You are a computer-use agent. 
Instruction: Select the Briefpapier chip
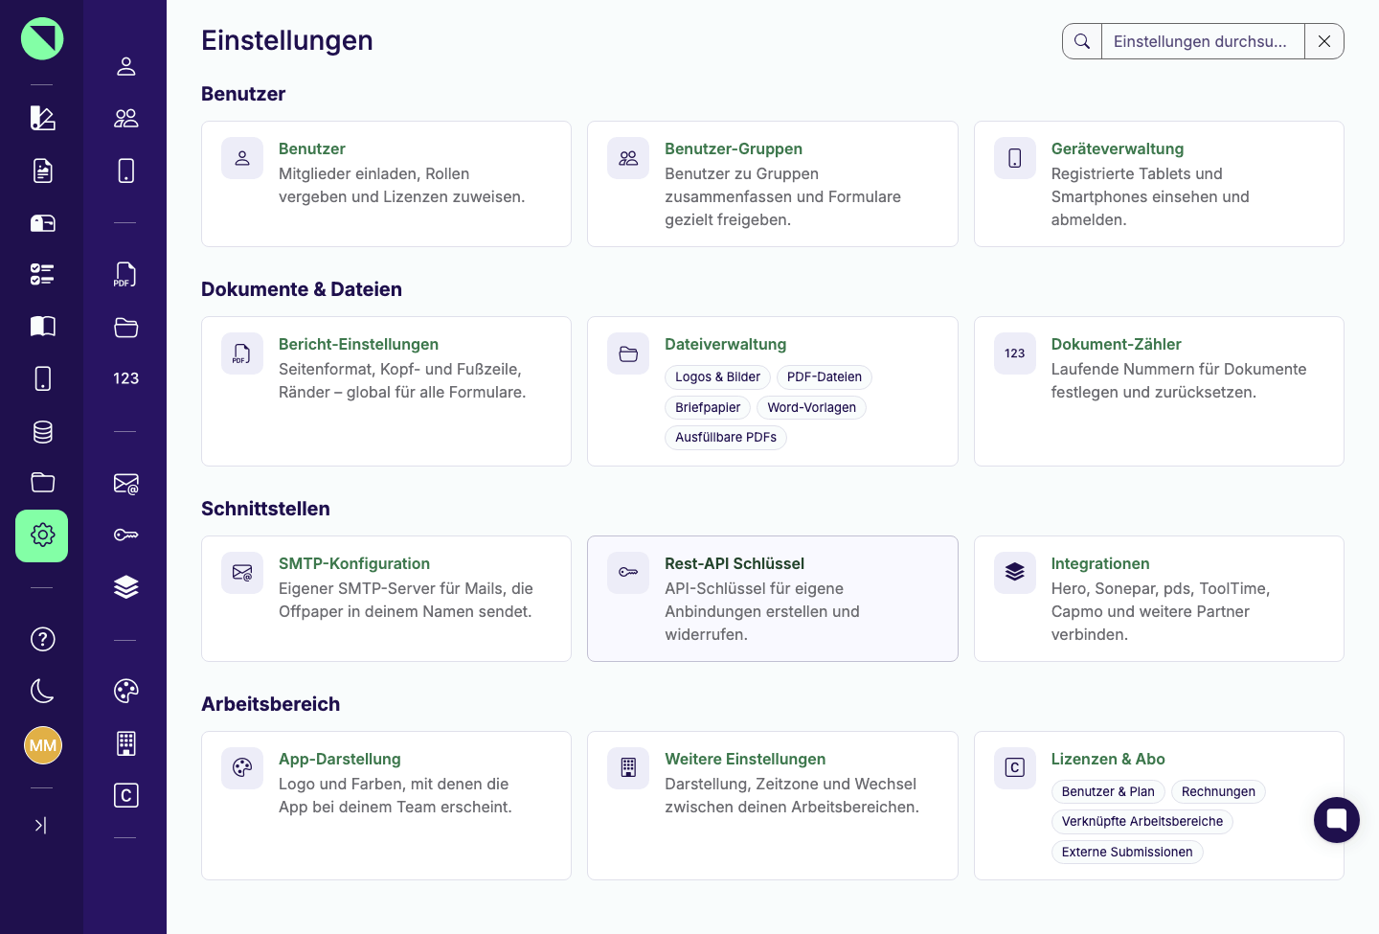click(x=708, y=407)
